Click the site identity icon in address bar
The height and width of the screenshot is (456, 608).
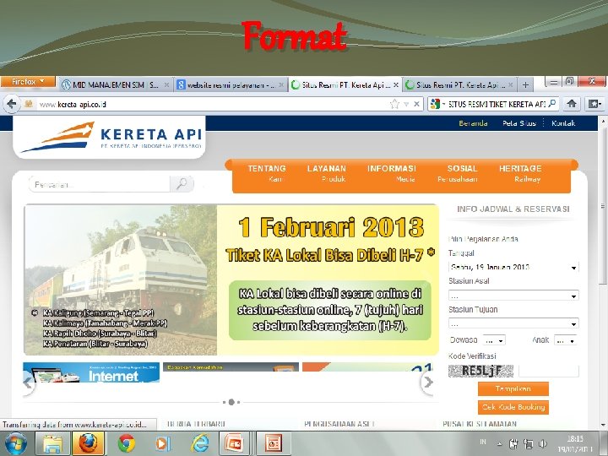(29, 104)
